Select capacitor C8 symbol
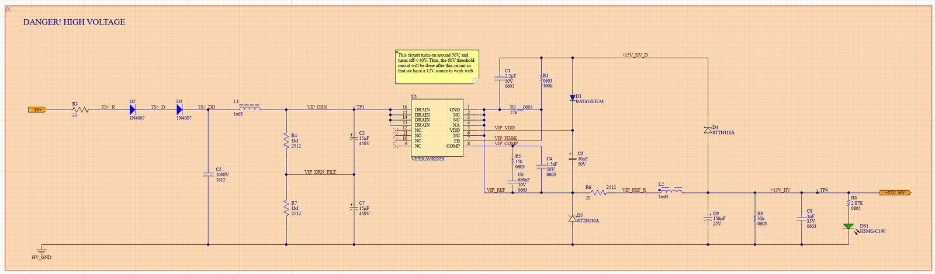 [x=801, y=219]
